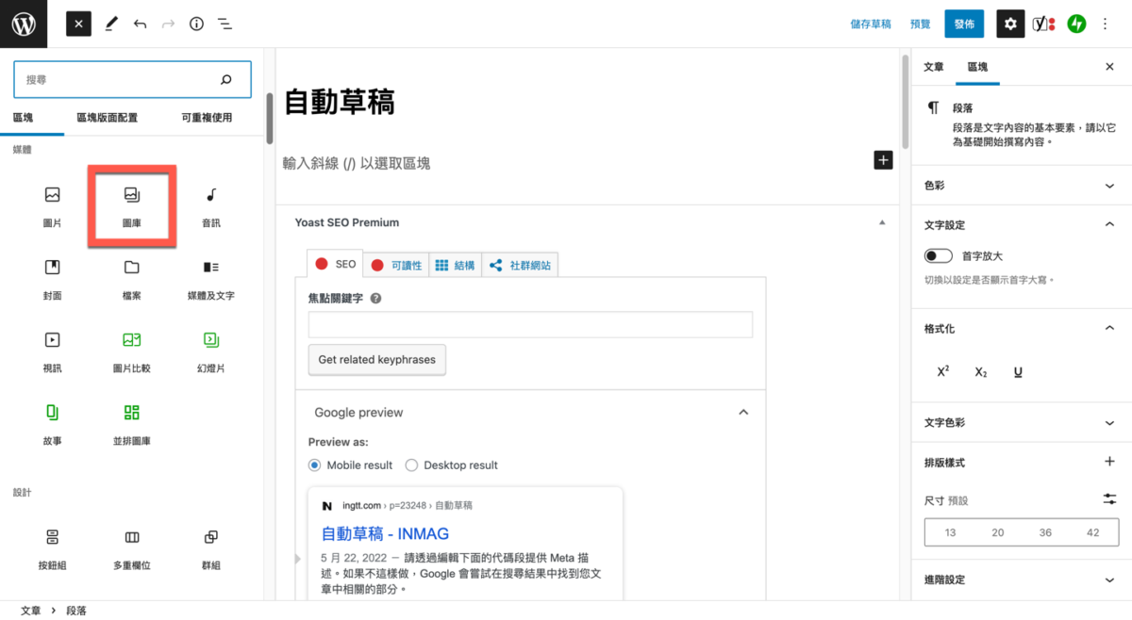
Task: Click 儲存草稿 save draft
Action: click(x=871, y=24)
